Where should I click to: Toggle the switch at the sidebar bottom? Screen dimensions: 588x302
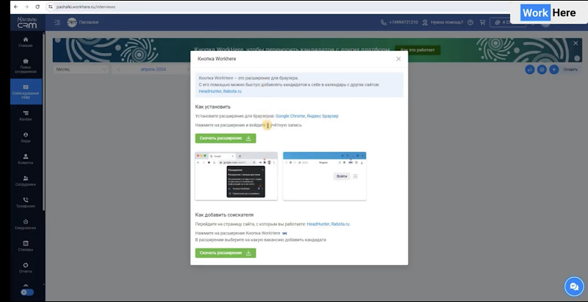pos(27,292)
